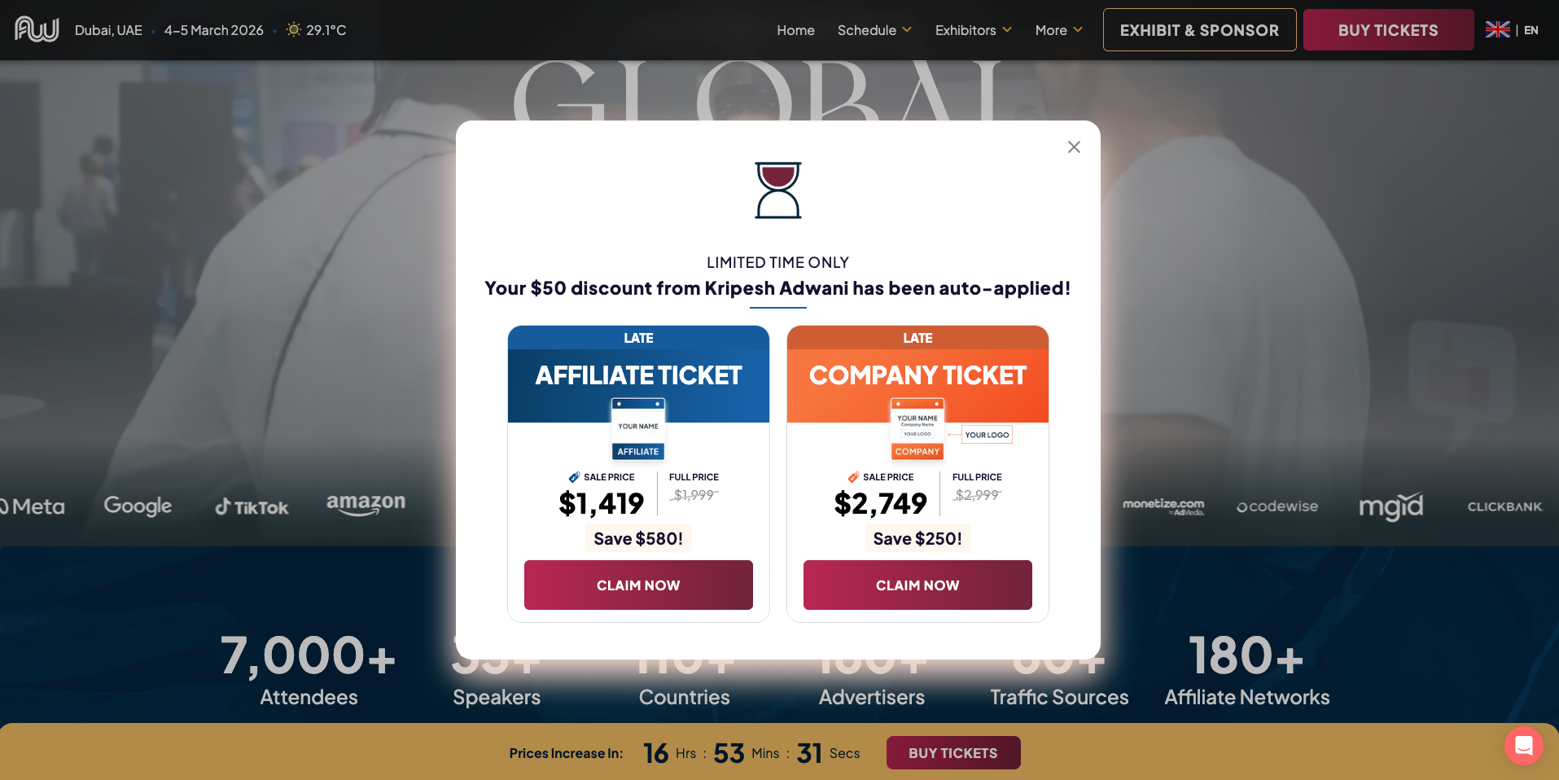
Task: Click the Exhibit & Sponsor button
Action: tap(1199, 30)
